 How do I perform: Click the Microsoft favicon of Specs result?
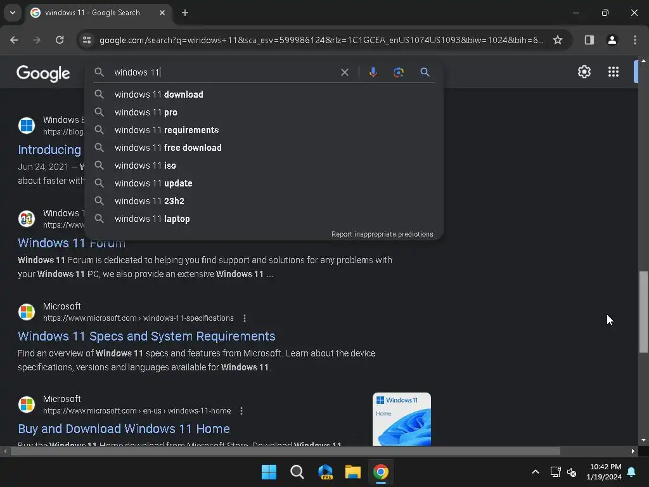coord(27,312)
